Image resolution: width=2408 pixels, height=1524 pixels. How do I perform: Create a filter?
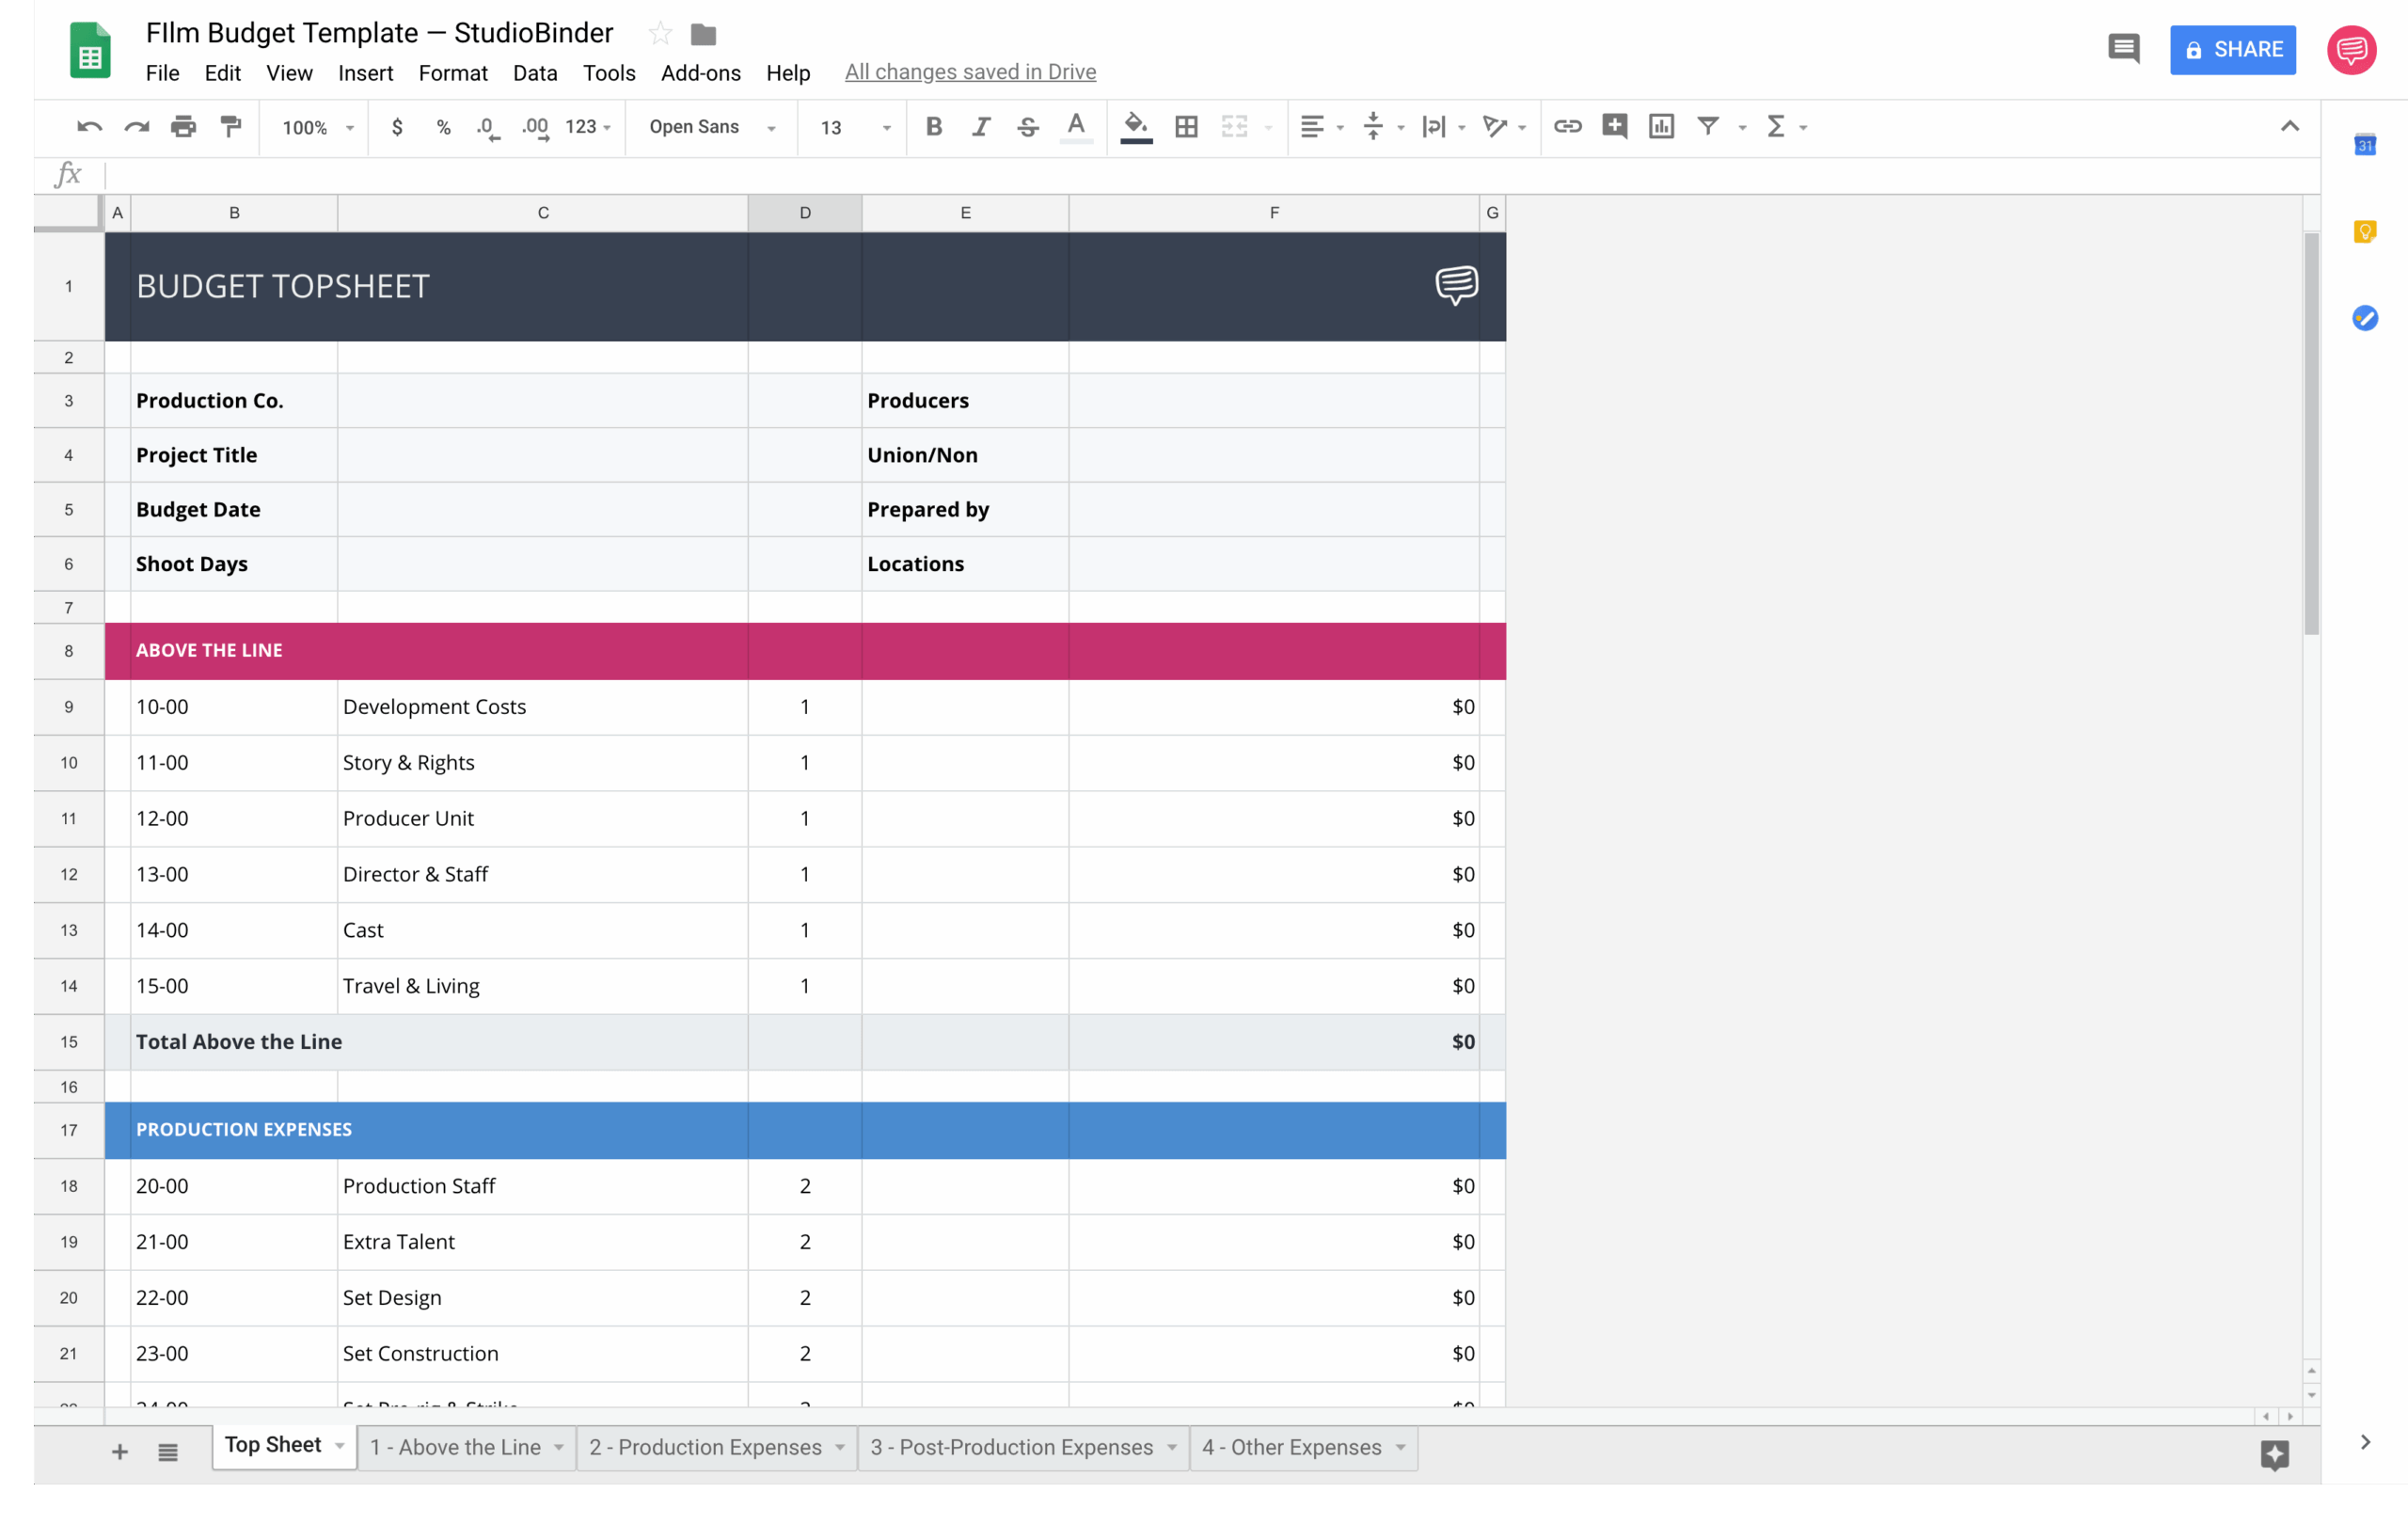[1708, 127]
